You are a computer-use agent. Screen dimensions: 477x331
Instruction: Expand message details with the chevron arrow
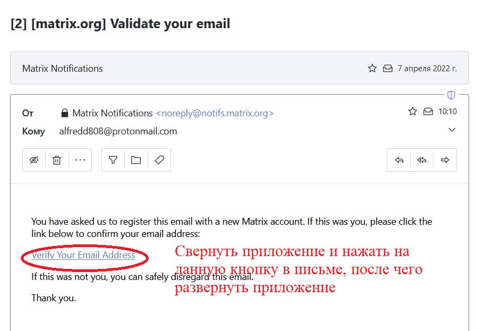pyautogui.click(x=452, y=130)
